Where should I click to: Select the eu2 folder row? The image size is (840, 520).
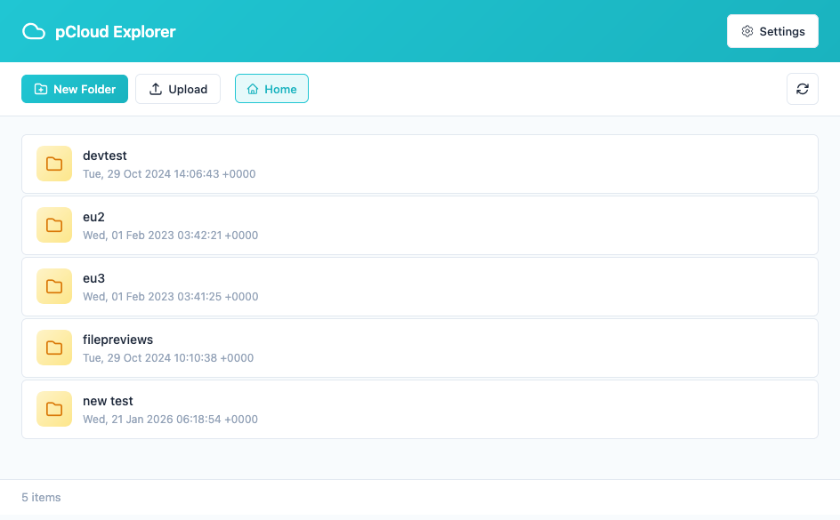pos(356,225)
